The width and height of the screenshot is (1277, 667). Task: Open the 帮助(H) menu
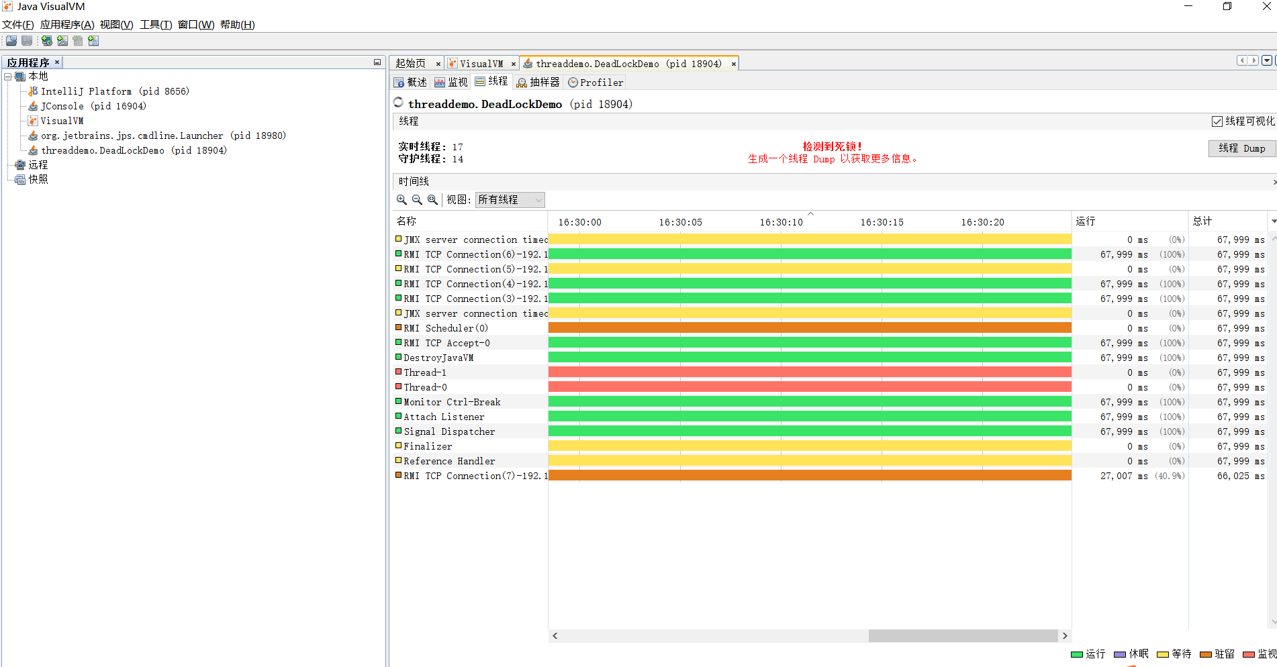coord(238,25)
